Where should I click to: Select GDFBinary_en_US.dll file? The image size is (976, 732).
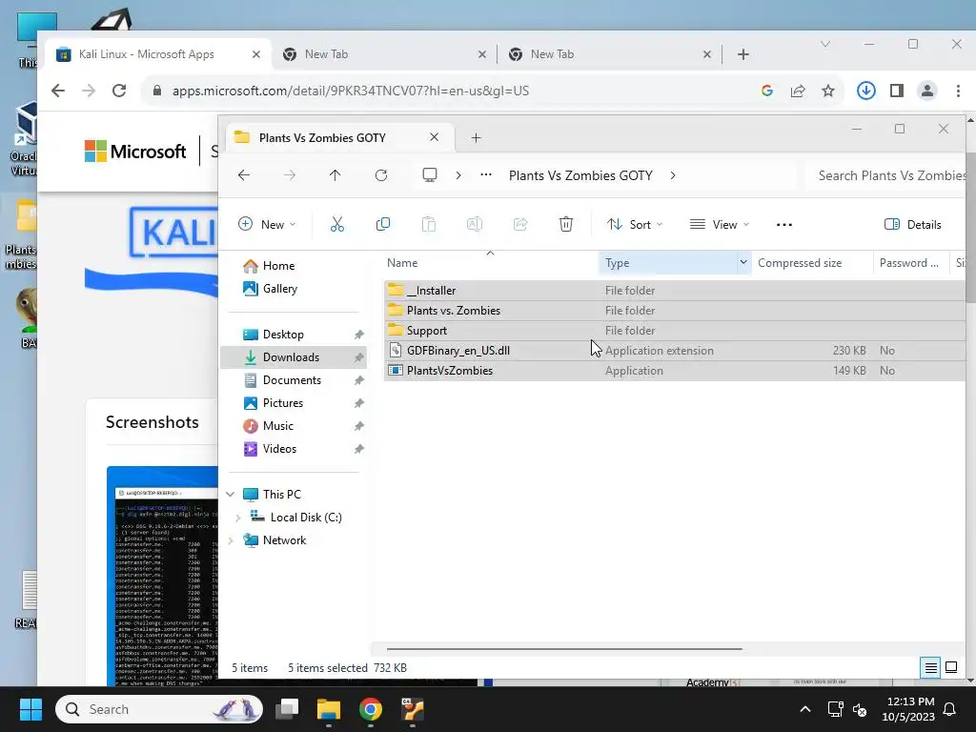(675, 351)
